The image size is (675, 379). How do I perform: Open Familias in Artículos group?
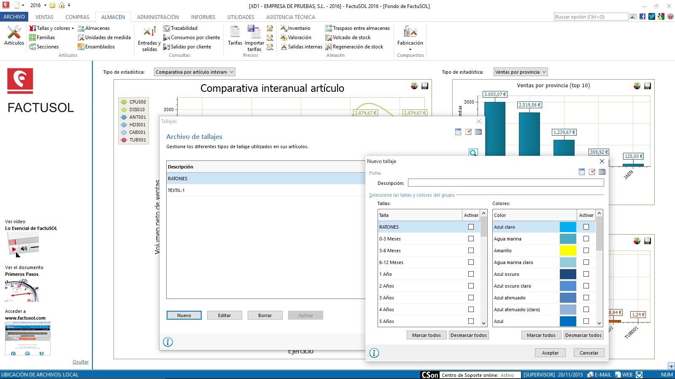tap(42, 37)
